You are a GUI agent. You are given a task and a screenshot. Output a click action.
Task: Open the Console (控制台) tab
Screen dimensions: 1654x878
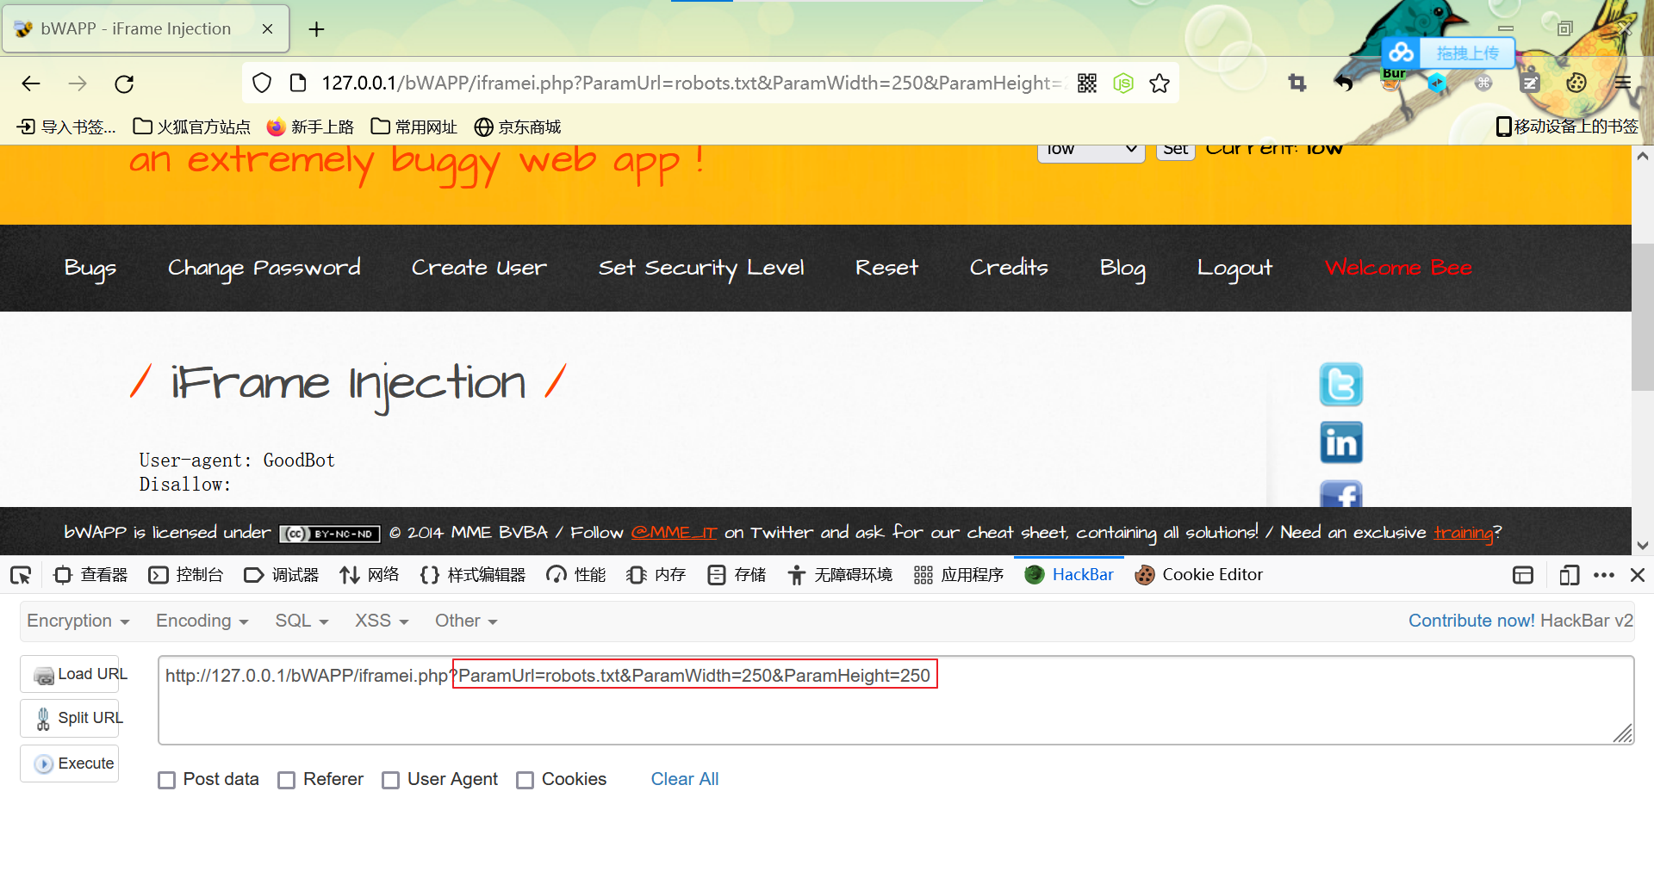[x=186, y=575]
